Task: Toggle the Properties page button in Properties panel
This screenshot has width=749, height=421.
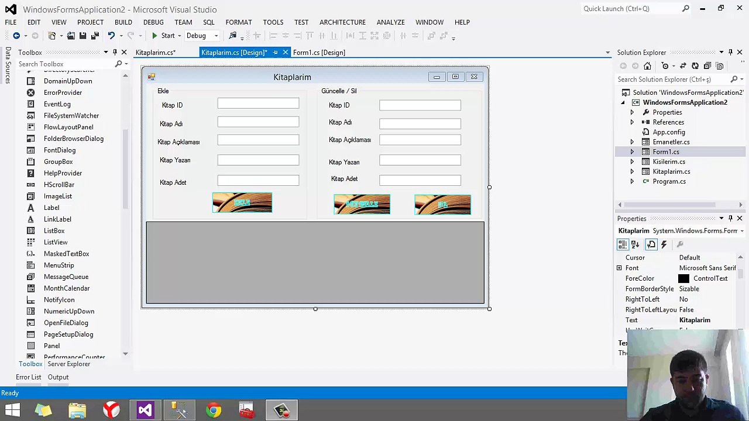Action: [x=651, y=244]
